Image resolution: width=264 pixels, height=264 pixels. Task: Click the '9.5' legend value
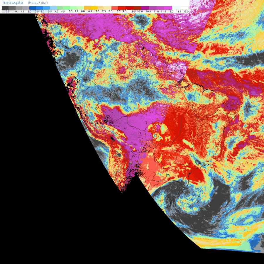pos(134,12)
